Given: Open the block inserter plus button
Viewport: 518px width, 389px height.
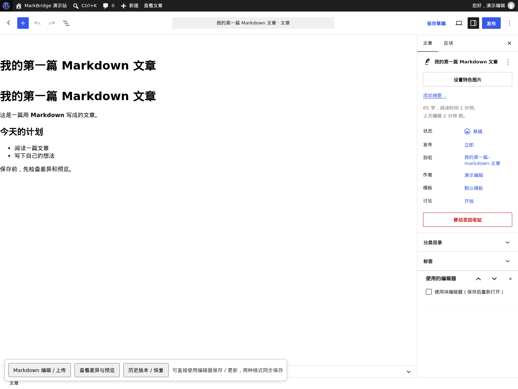Looking at the screenshot, I should [23, 23].
